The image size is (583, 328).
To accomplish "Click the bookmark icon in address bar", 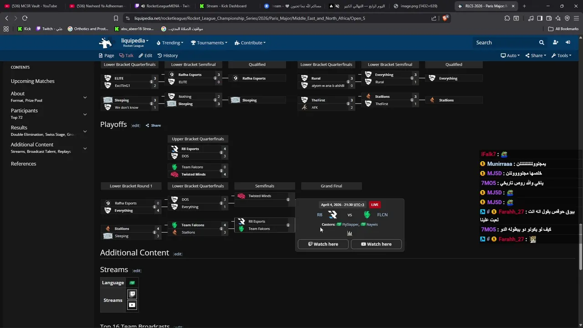I will click(x=116, y=18).
